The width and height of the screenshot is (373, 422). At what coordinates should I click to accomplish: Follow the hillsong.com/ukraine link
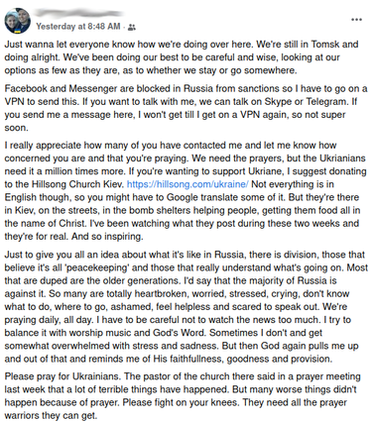[187, 184]
